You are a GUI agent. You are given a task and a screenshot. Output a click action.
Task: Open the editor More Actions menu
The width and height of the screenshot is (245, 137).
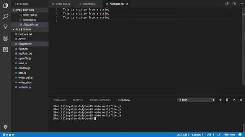click(241, 4)
